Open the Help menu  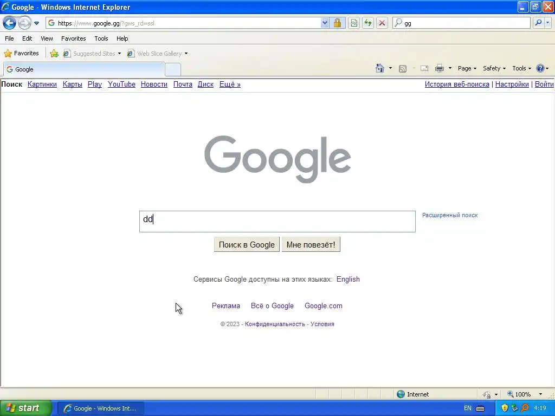pos(122,38)
